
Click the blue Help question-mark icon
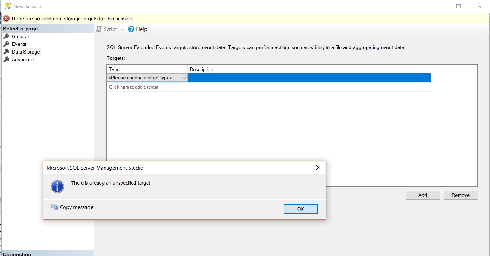coord(131,29)
